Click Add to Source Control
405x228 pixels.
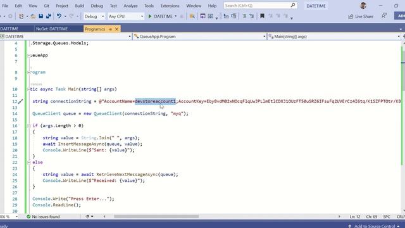[374, 226]
